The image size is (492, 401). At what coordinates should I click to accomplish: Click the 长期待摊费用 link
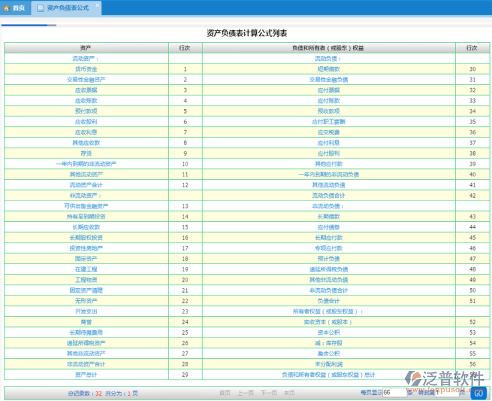tap(86, 333)
